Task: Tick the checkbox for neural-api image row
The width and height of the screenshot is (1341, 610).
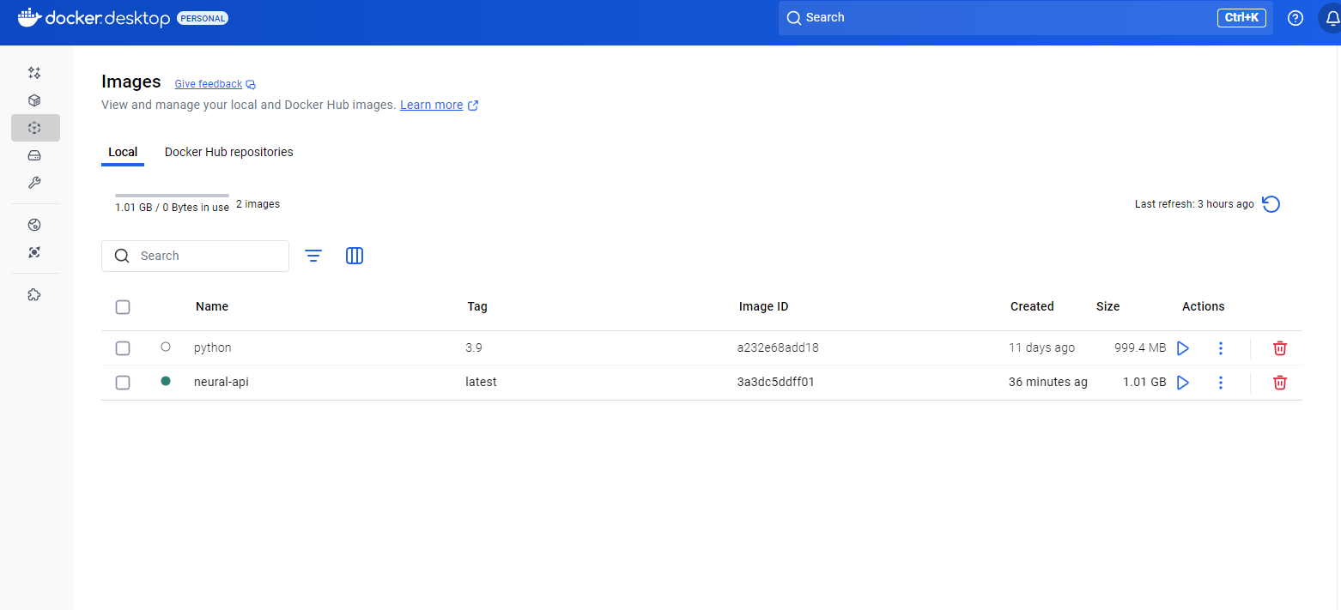Action: point(123,383)
